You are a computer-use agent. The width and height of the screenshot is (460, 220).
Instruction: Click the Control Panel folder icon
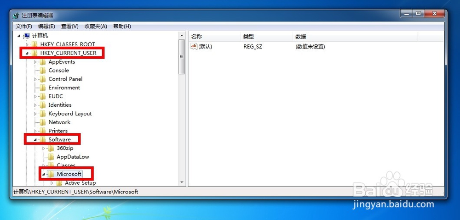coord(43,79)
